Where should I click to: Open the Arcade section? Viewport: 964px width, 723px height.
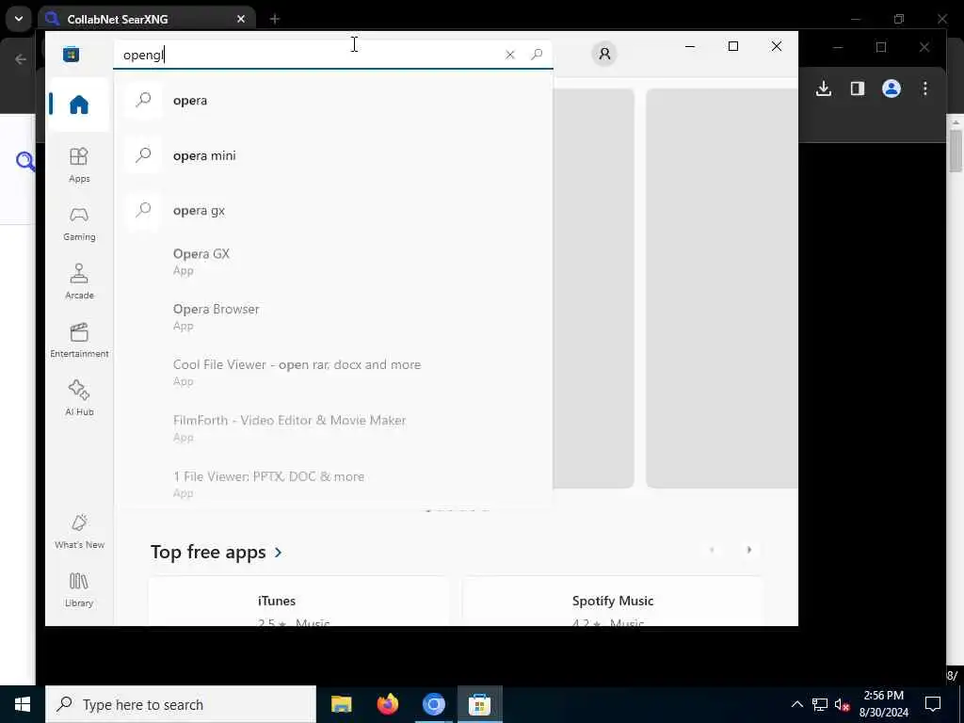[x=79, y=281]
